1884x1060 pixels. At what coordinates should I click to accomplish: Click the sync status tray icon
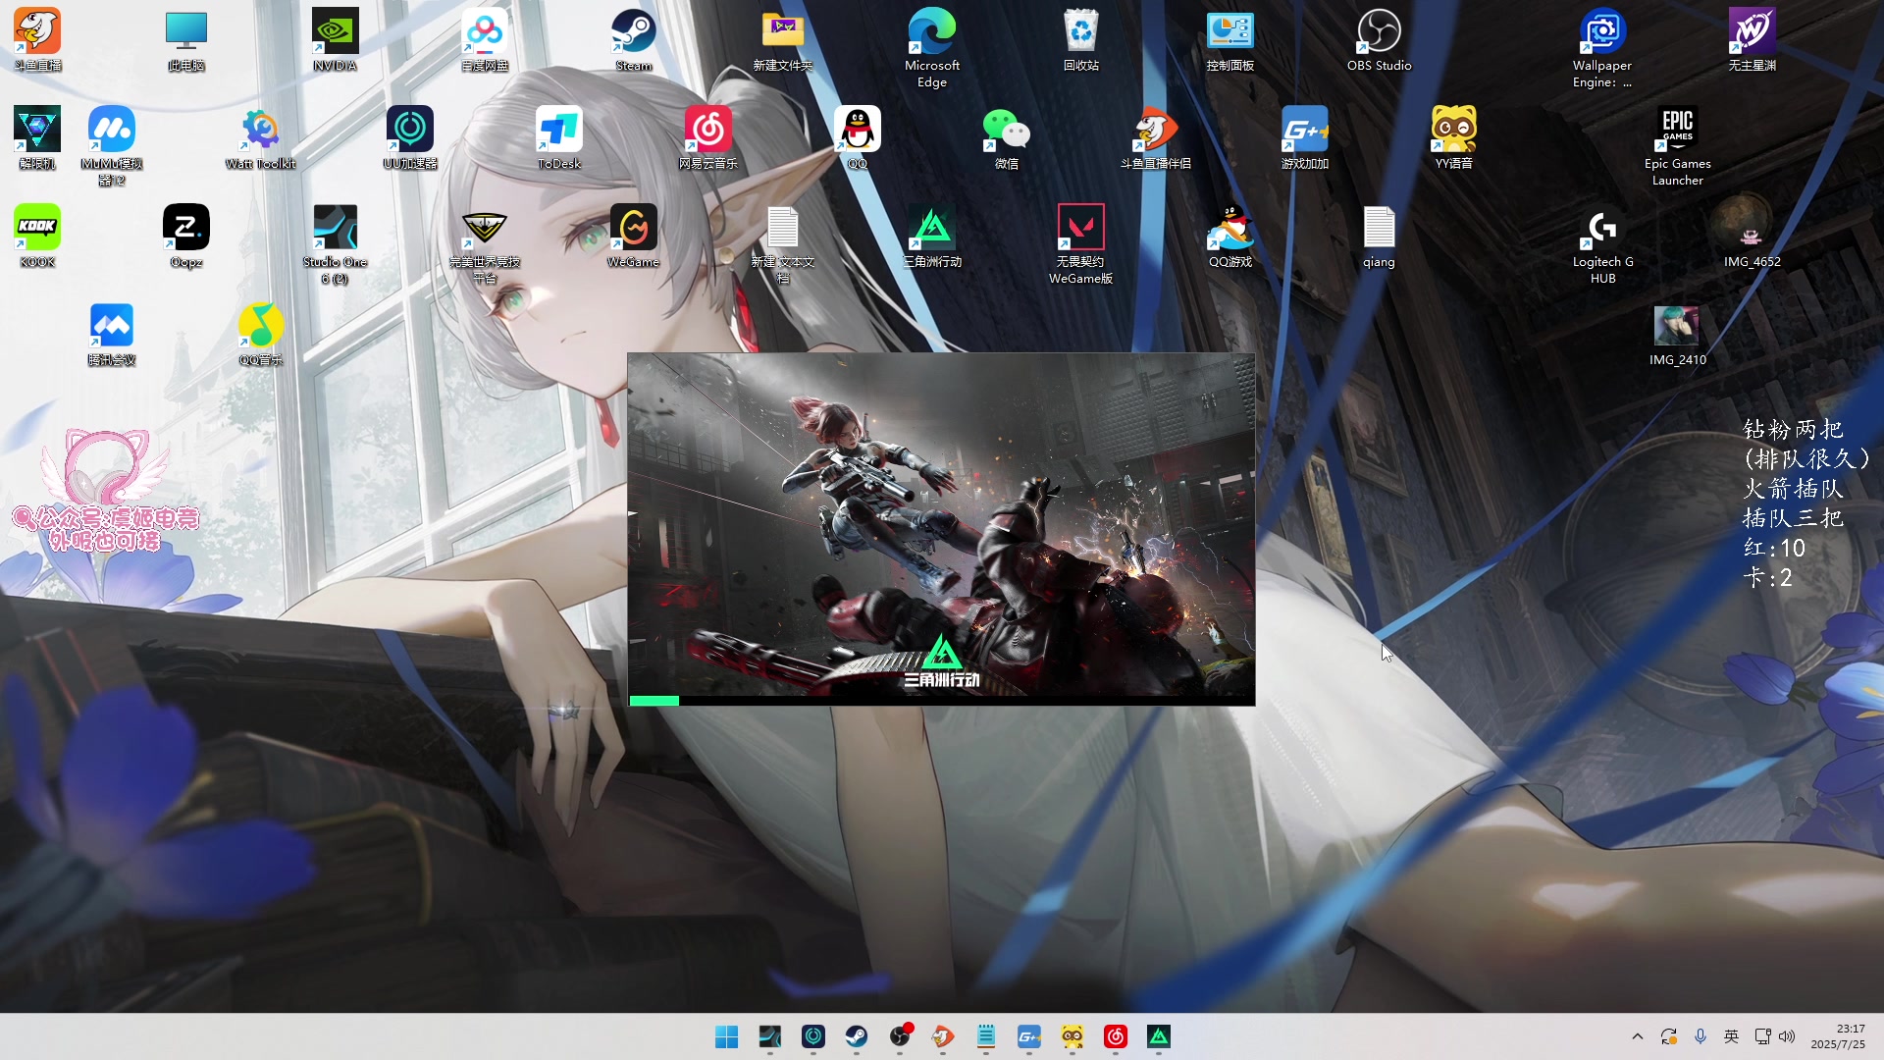[x=1669, y=1036]
